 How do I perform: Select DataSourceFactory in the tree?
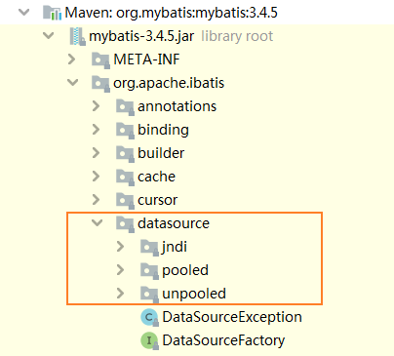pos(223,340)
